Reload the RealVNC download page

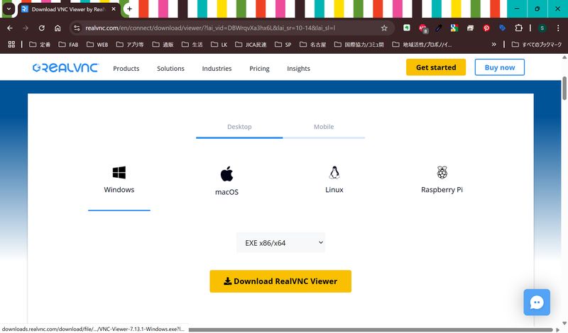tap(42, 28)
